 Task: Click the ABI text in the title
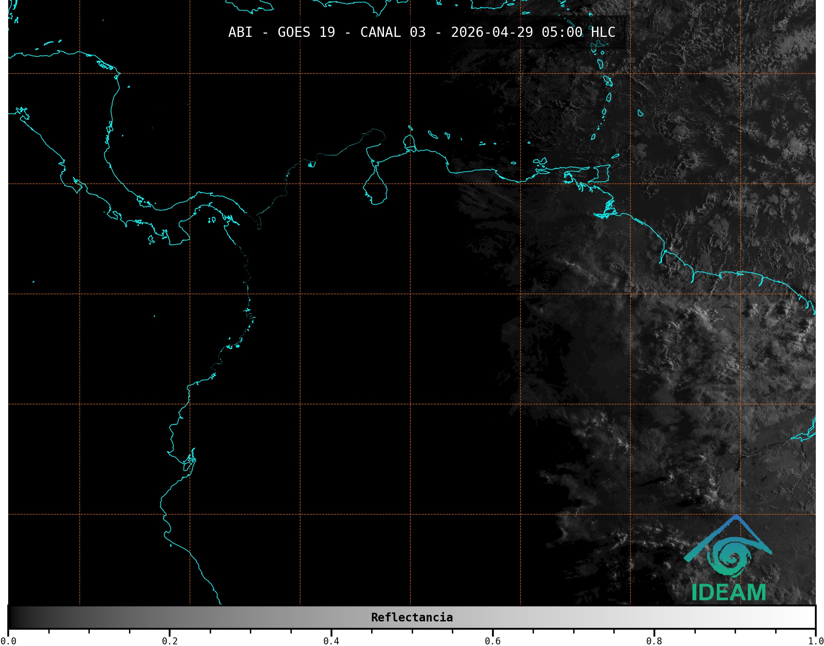240,32
